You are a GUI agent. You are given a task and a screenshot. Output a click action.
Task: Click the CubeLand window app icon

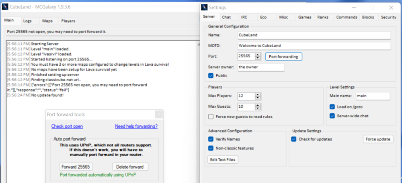tap(5, 7)
